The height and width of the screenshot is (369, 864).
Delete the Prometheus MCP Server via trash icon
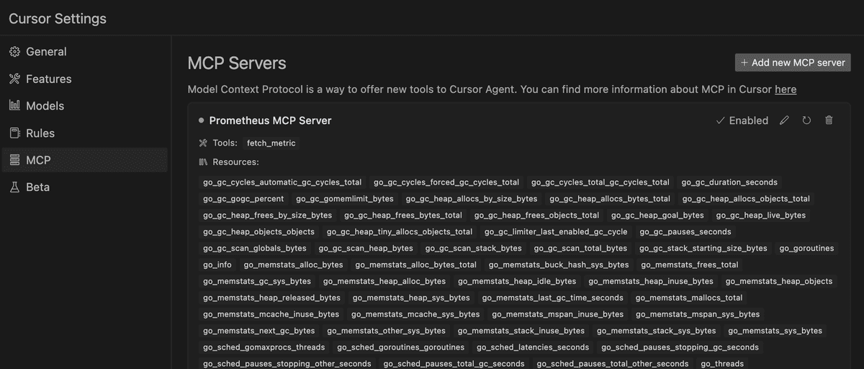[829, 120]
